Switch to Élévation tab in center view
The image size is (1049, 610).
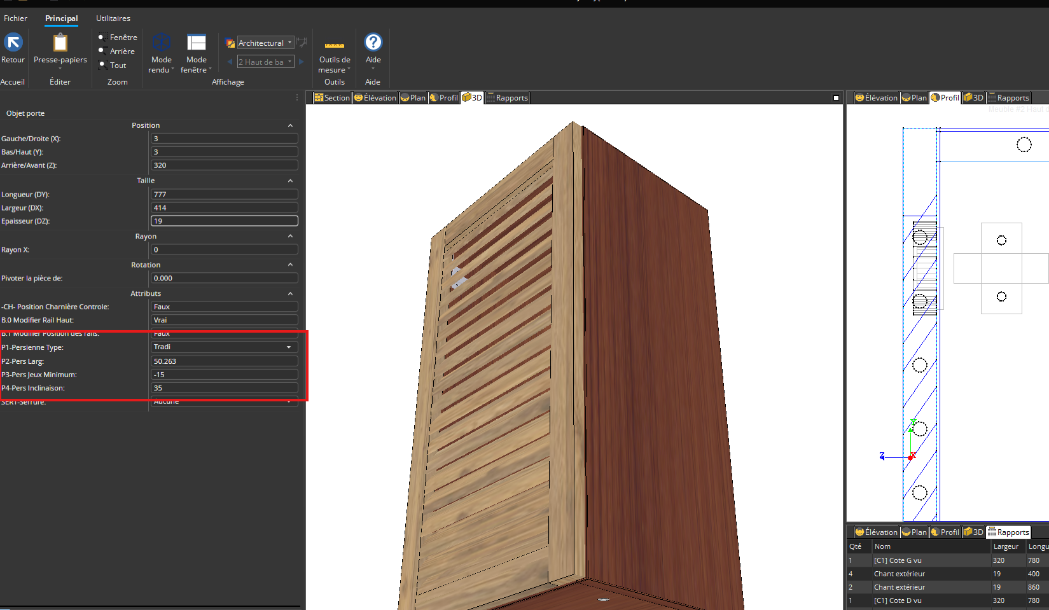(375, 98)
